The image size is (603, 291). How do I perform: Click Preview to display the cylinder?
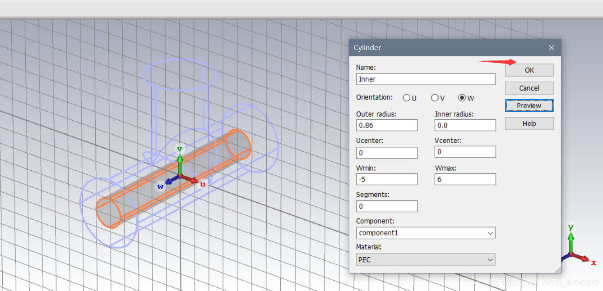click(529, 105)
